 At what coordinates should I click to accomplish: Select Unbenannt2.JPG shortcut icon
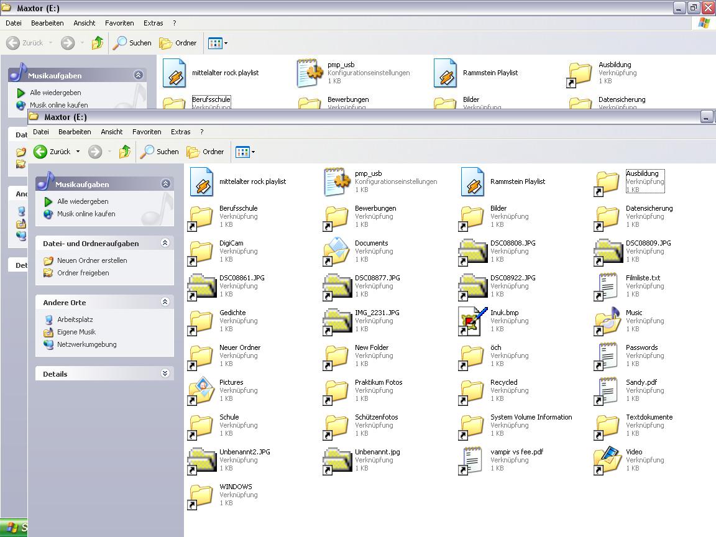(x=202, y=461)
